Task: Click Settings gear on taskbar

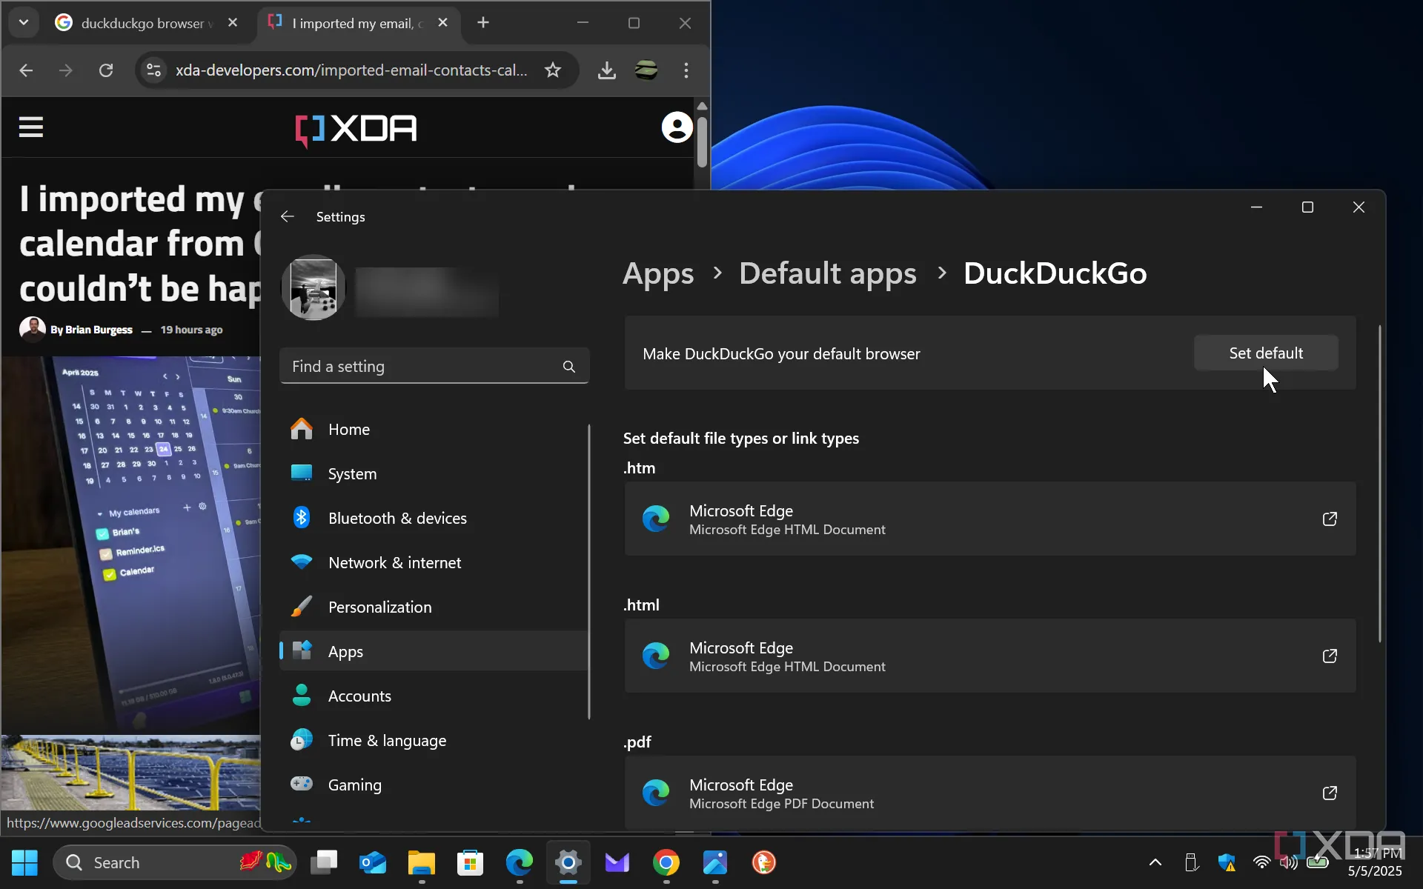Action: [x=568, y=862]
